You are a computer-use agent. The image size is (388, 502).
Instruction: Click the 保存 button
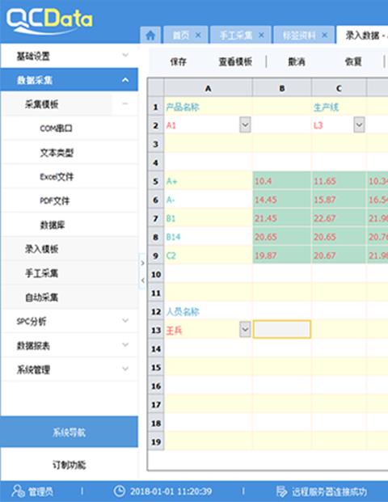tap(179, 61)
